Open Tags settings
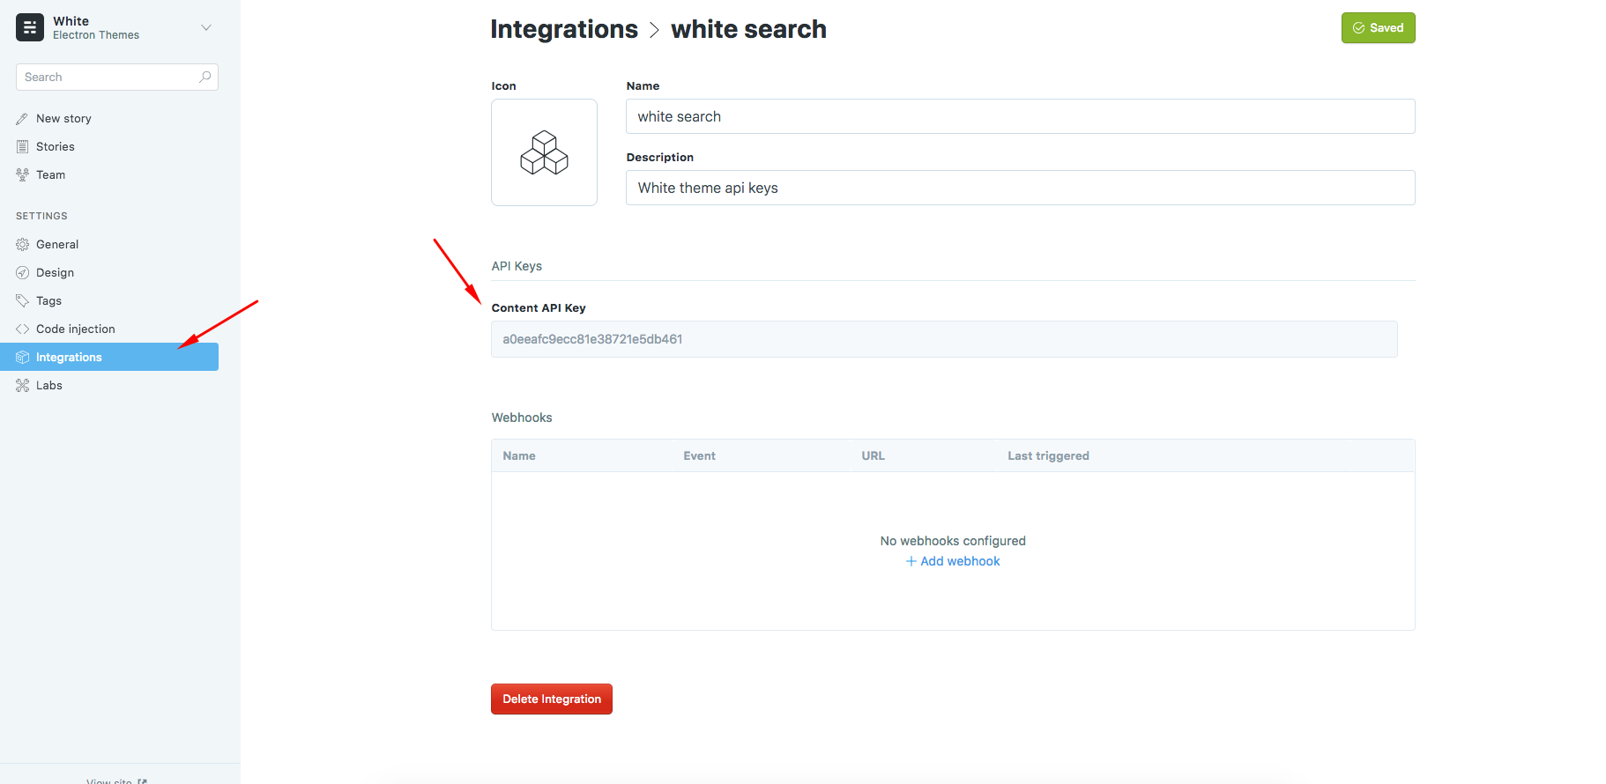 [48, 301]
